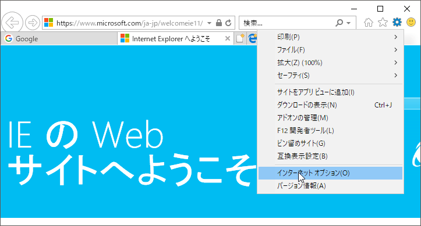Screen dimensions: 421x226
Task: Click the Microsoft logo site icon in address bar
Action: pos(48,23)
